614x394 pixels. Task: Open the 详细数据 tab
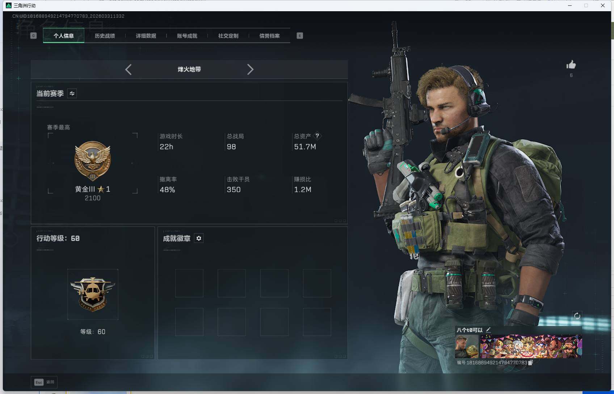coord(146,35)
